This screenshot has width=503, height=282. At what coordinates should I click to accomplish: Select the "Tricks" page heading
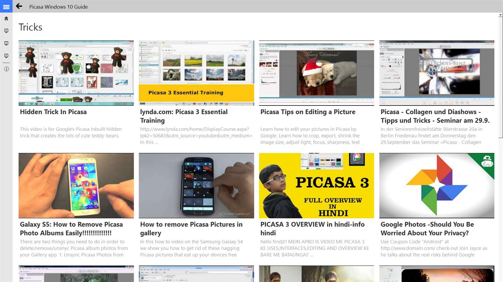tap(30, 27)
